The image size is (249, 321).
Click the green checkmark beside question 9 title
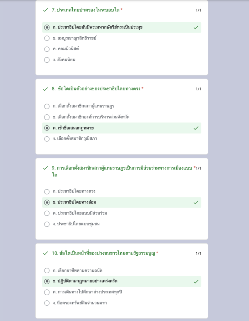(45, 168)
